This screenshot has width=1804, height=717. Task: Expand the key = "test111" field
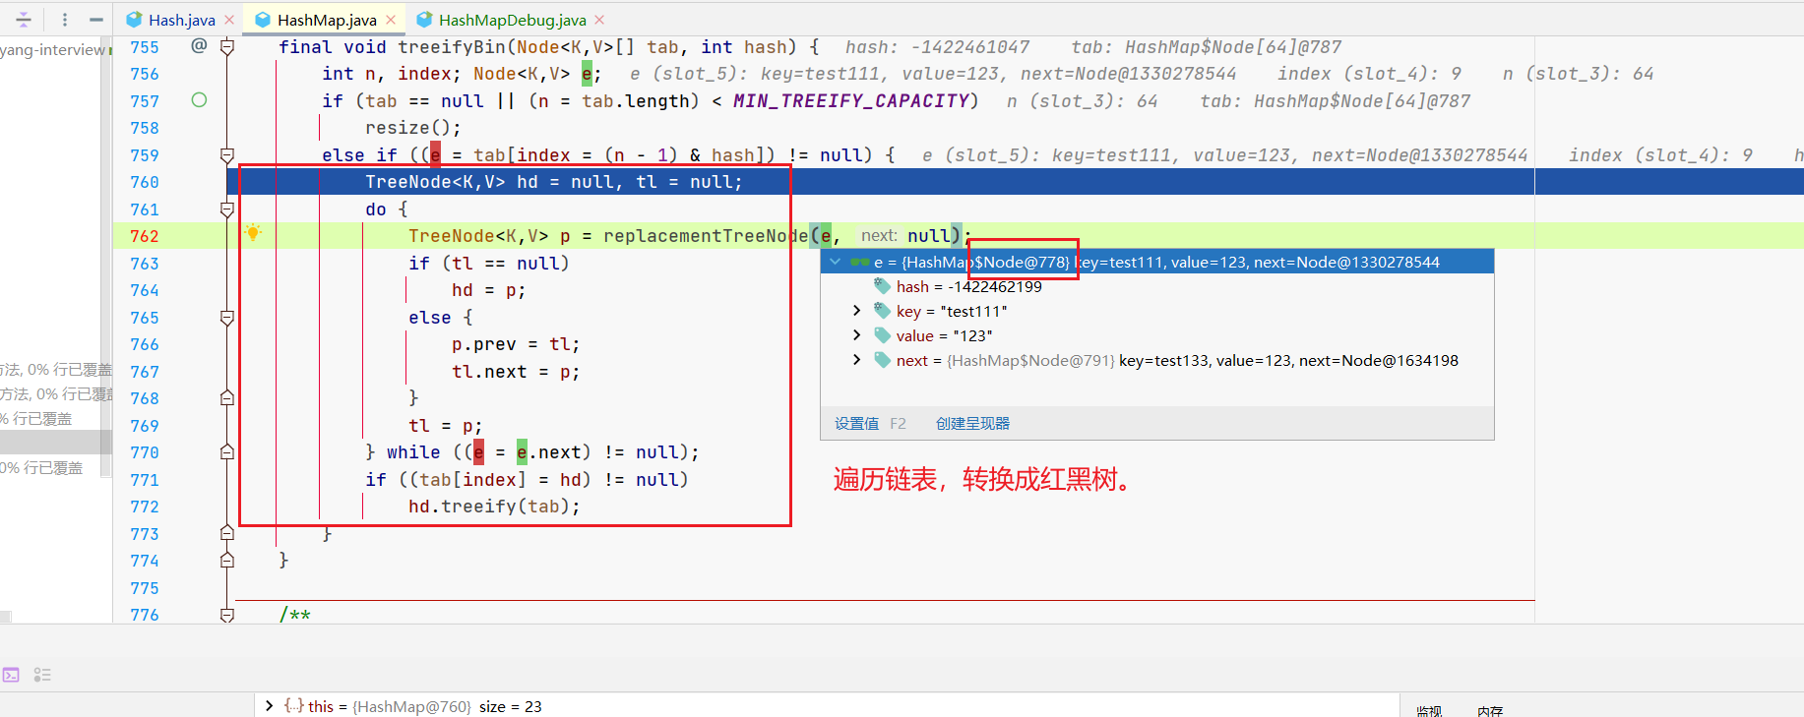coord(856,311)
